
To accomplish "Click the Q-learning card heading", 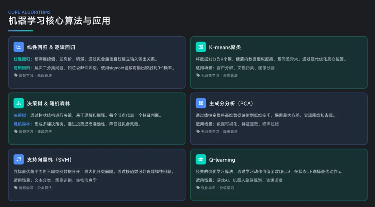I will (222, 160).
